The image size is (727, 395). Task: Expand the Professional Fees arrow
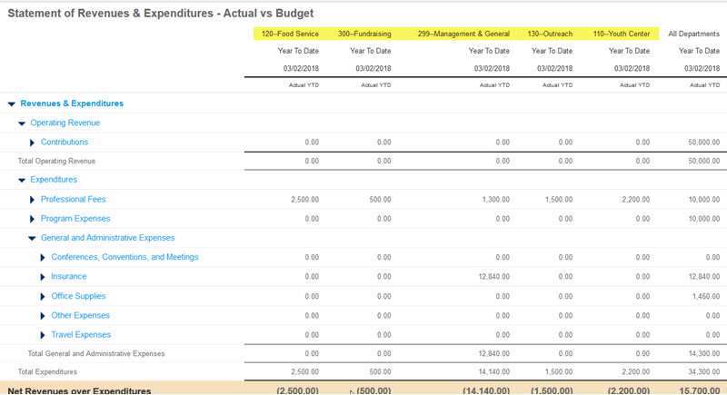32,200
